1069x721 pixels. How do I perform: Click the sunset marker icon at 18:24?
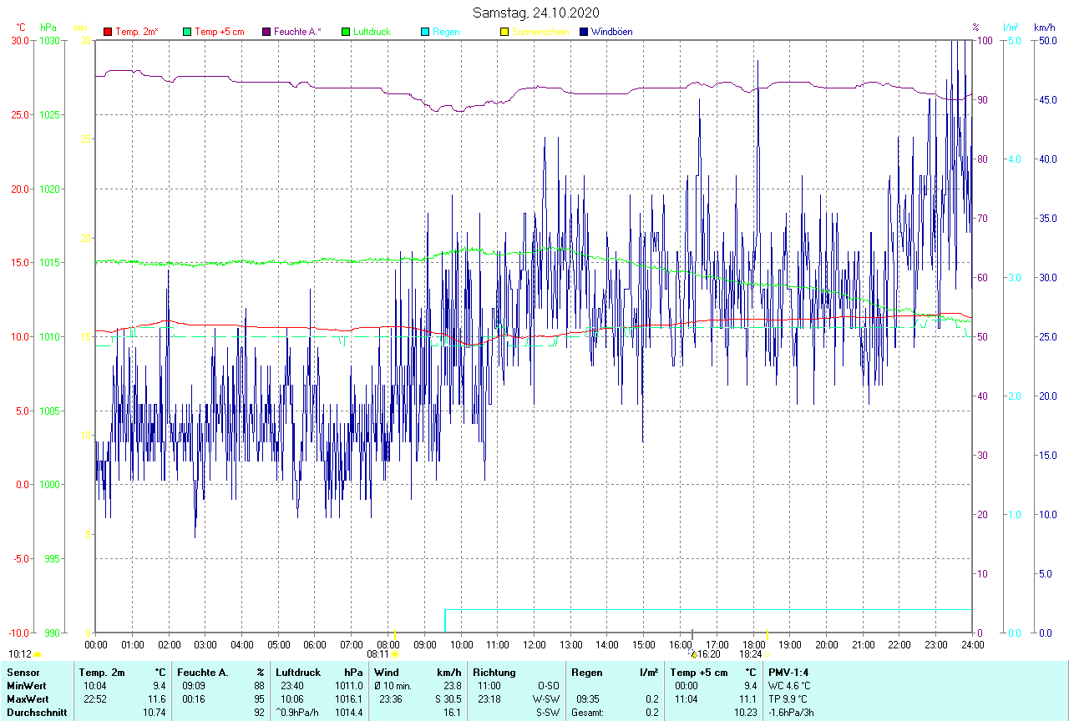767,655
